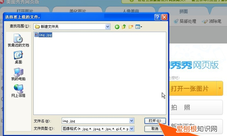The width and height of the screenshot is (227, 136).
Task: Go up one folder level icon
Action: [x=124, y=27]
